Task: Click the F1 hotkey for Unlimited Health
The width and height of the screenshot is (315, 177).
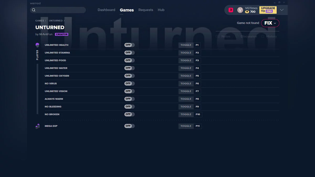Action: [197, 45]
